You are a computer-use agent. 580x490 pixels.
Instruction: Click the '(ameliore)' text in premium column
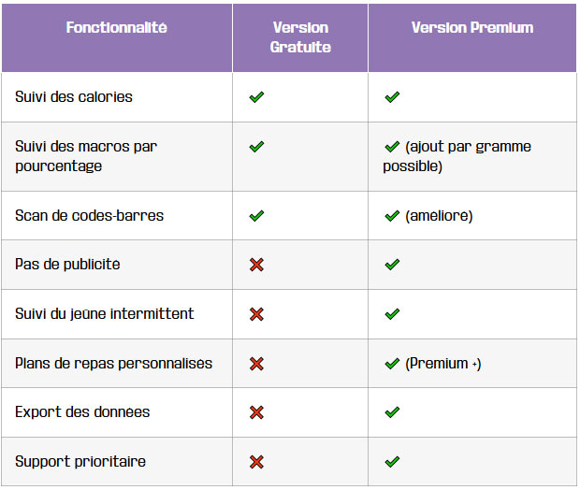click(439, 216)
